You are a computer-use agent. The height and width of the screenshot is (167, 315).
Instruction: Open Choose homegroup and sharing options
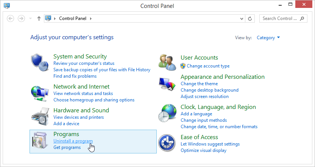click(94, 100)
